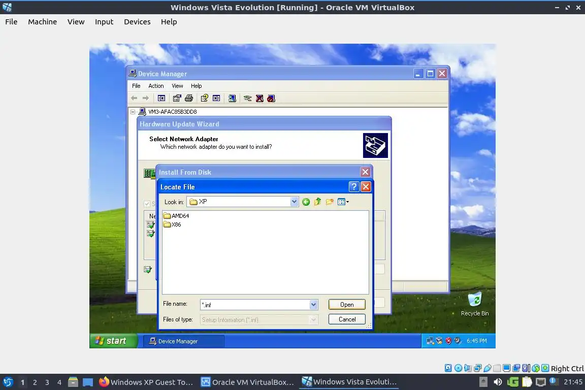Click the Update Driver toolbar icon
This screenshot has height=390, width=585.
247,98
